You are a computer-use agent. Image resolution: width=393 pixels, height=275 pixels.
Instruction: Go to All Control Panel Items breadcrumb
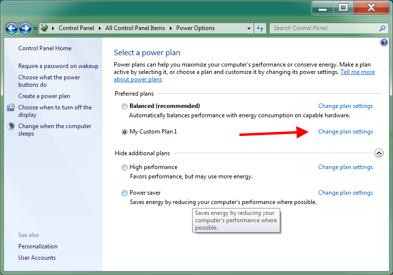tap(135, 28)
